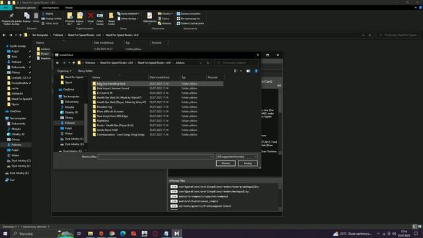Open view options dropdown arrow in dialog

pos(241,71)
